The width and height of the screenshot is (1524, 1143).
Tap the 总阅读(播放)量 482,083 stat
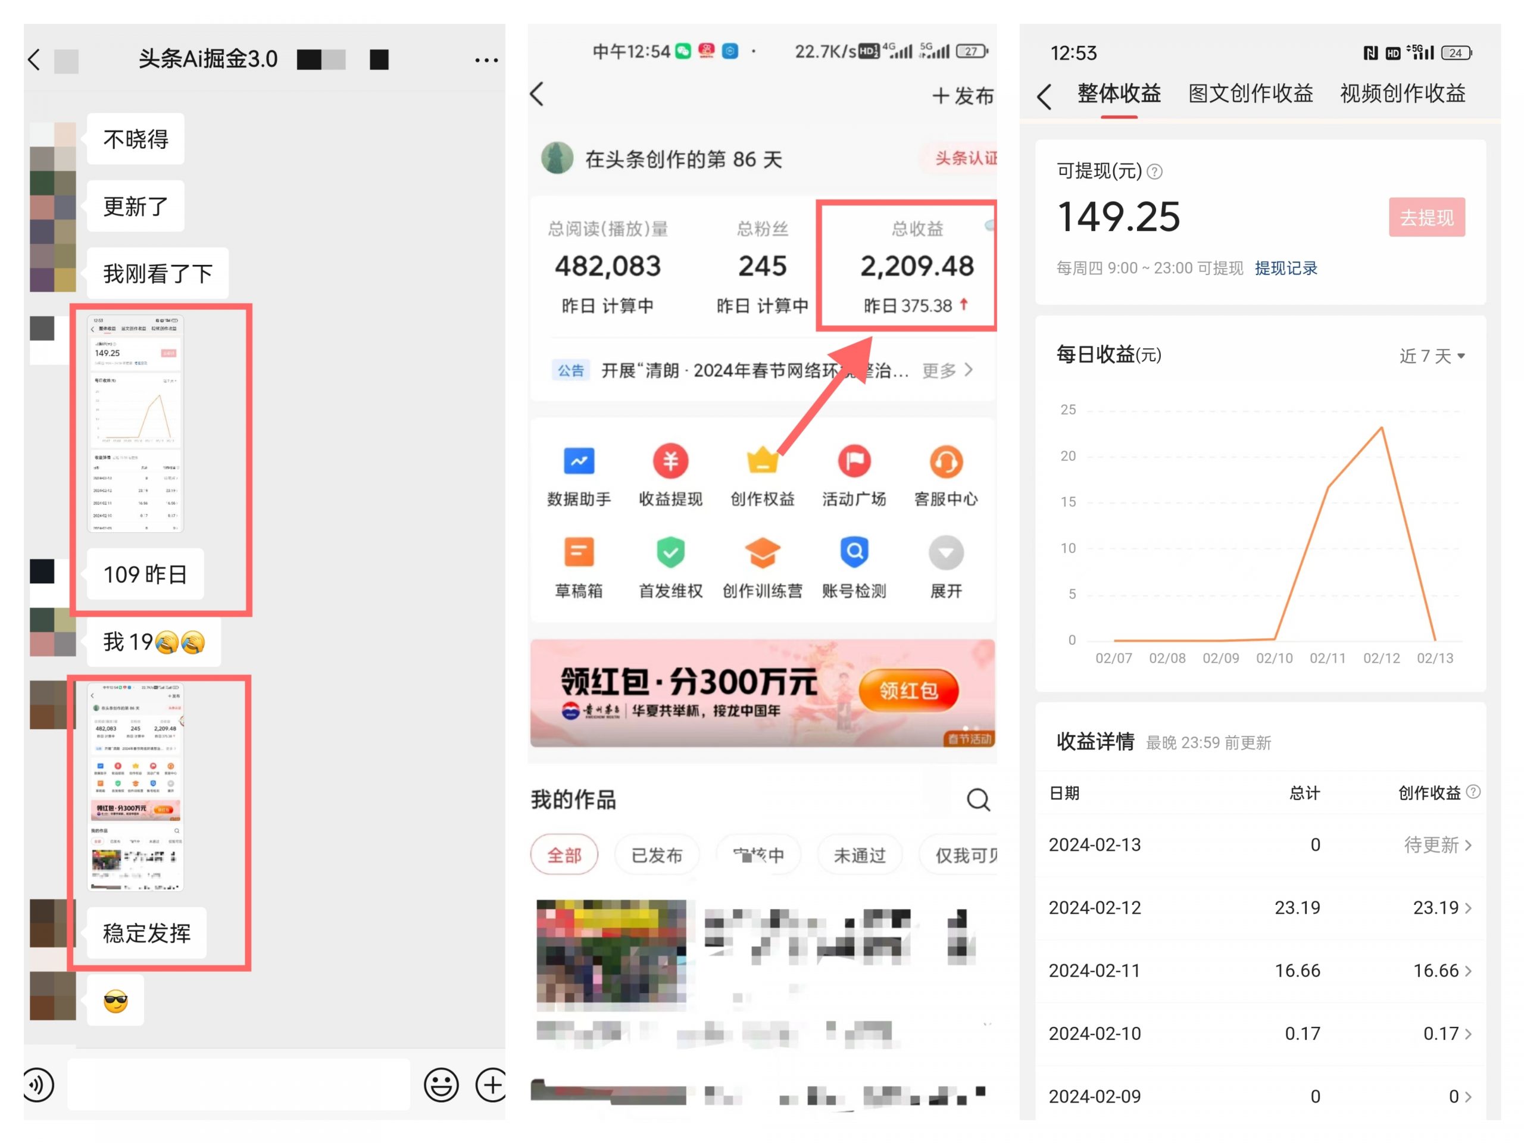608,267
